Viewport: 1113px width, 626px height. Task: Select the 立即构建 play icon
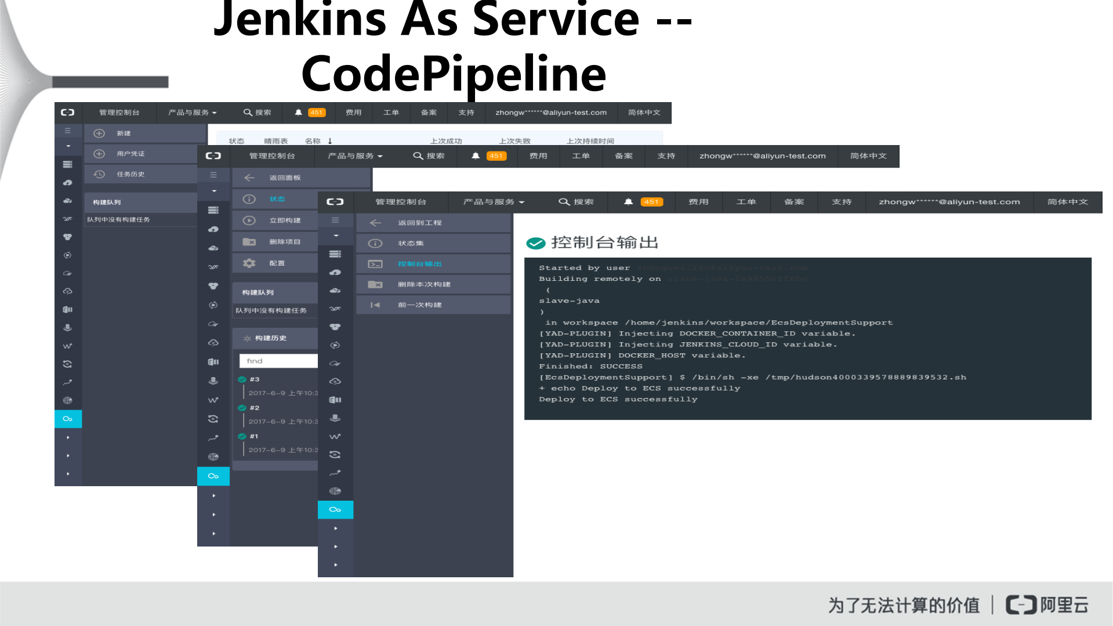[x=249, y=220]
